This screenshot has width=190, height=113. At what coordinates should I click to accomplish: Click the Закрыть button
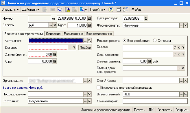click(182, 110)
